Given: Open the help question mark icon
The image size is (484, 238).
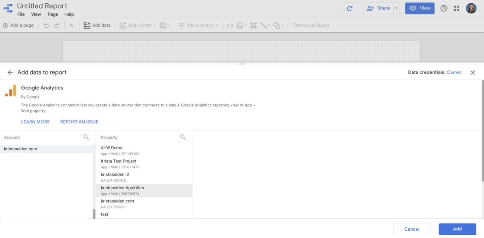Looking at the screenshot, I should pyautogui.click(x=444, y=8).
